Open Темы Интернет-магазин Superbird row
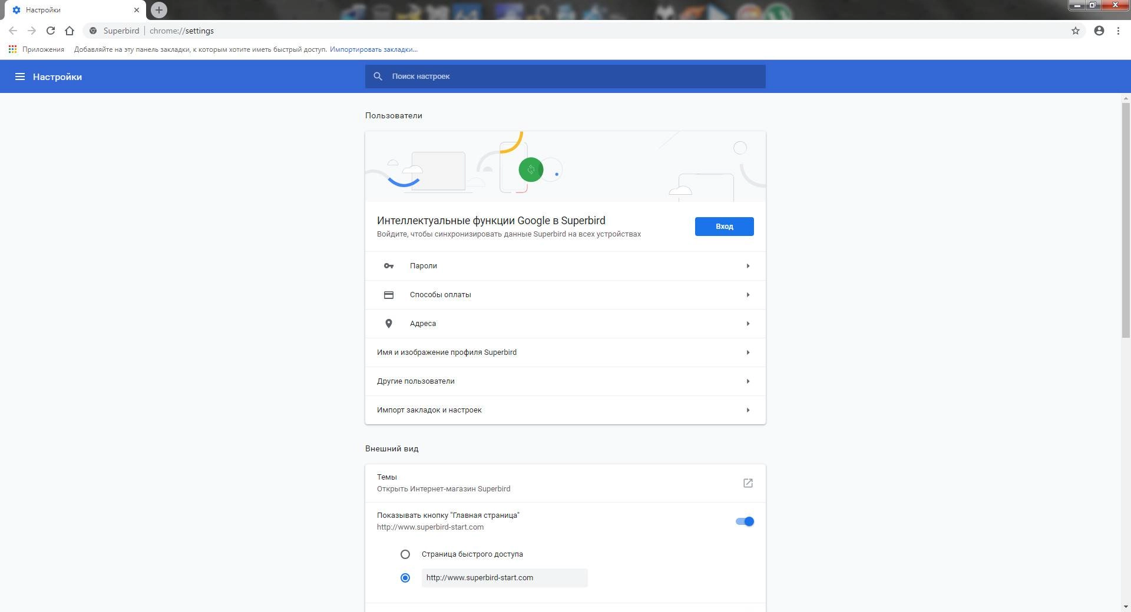1131x612 pixels. [x=565, y=483]
